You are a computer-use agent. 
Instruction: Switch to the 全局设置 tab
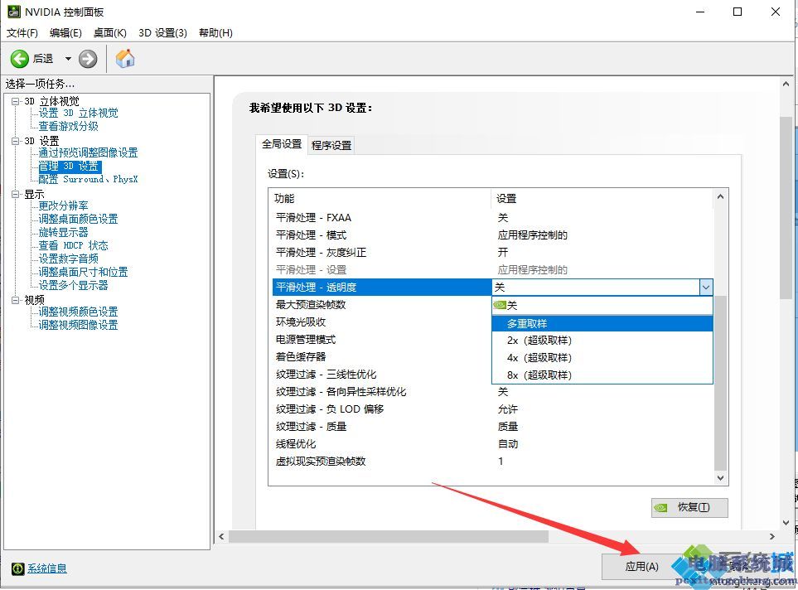tap(282, 144)
